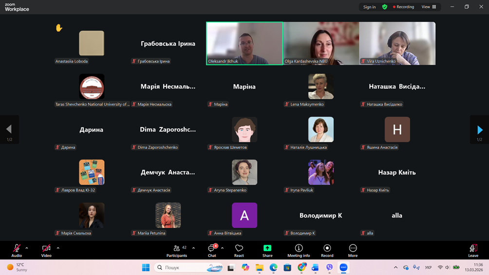Select Oleksandr Ilchuk's video tile
489x275 pixels.
pyautogui.click(x=244, y=43)
